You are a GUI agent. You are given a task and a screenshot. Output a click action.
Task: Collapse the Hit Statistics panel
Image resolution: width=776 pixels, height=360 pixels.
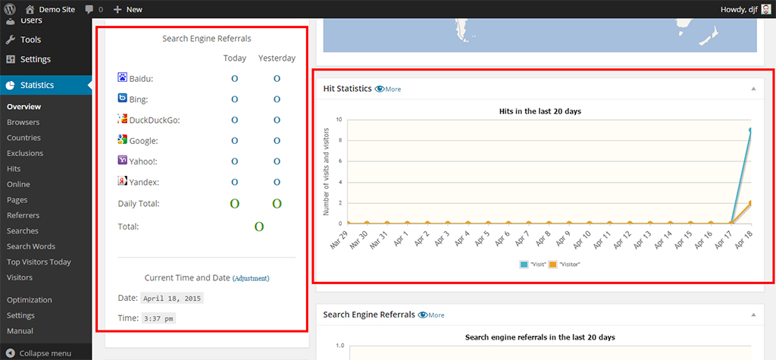[x=753, y=89]
